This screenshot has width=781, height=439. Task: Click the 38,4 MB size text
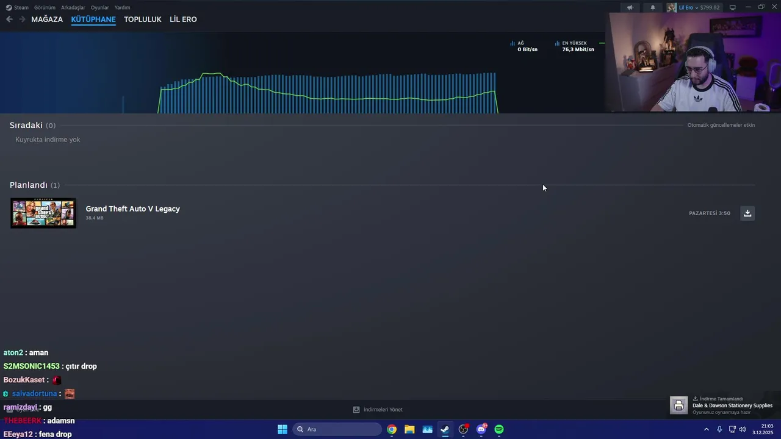coord(95,218)
